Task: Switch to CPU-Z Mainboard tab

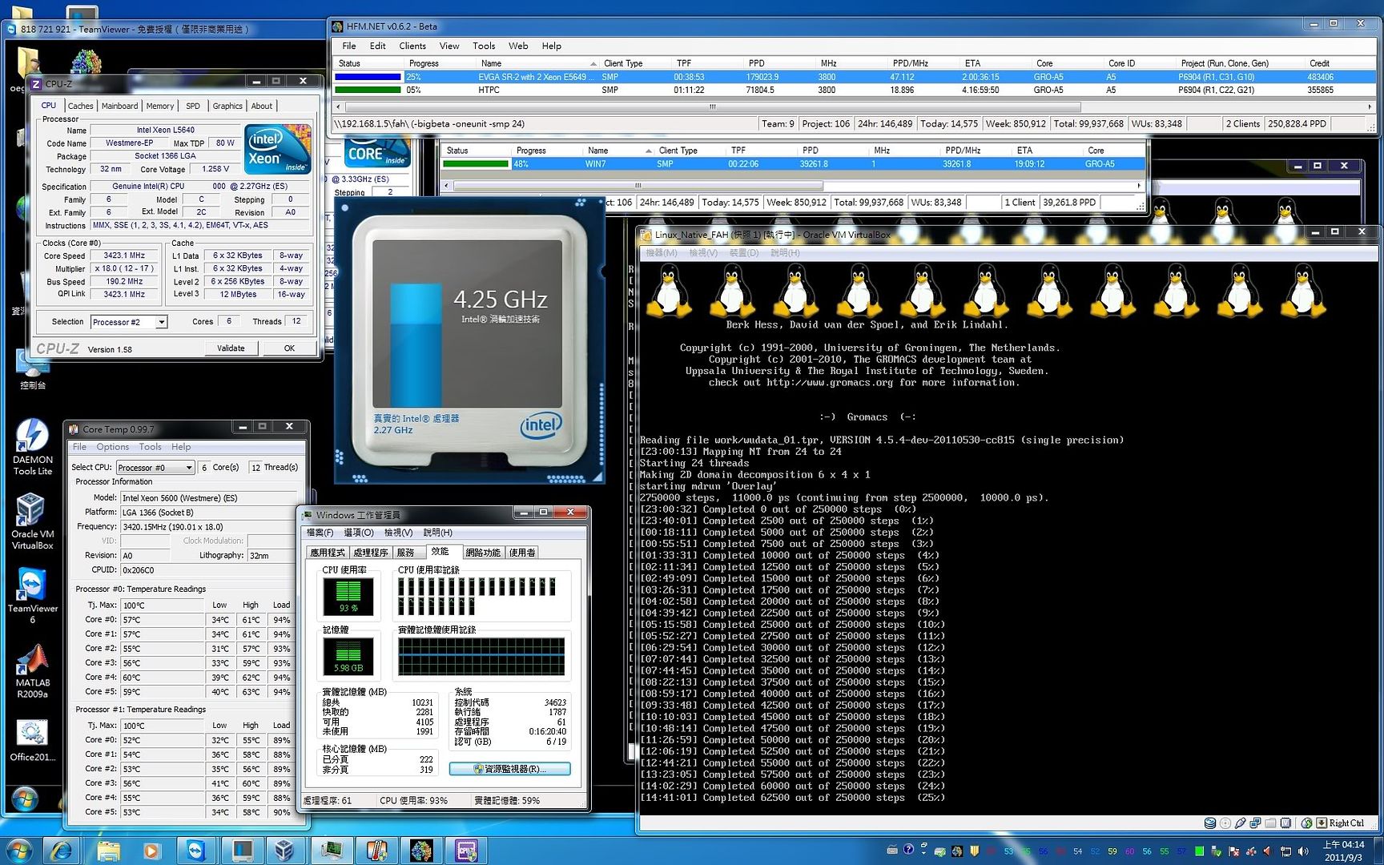Action: tap(119, 106)
